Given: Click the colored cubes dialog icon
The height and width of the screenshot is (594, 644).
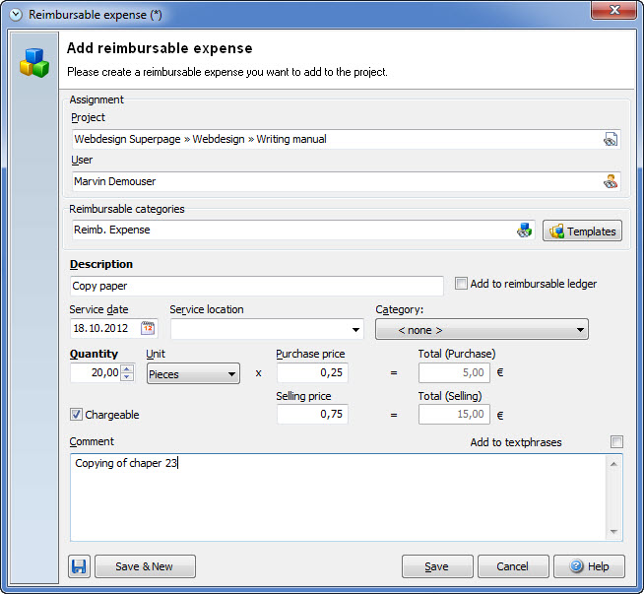Looking at the screenshot, I should 34,63.
